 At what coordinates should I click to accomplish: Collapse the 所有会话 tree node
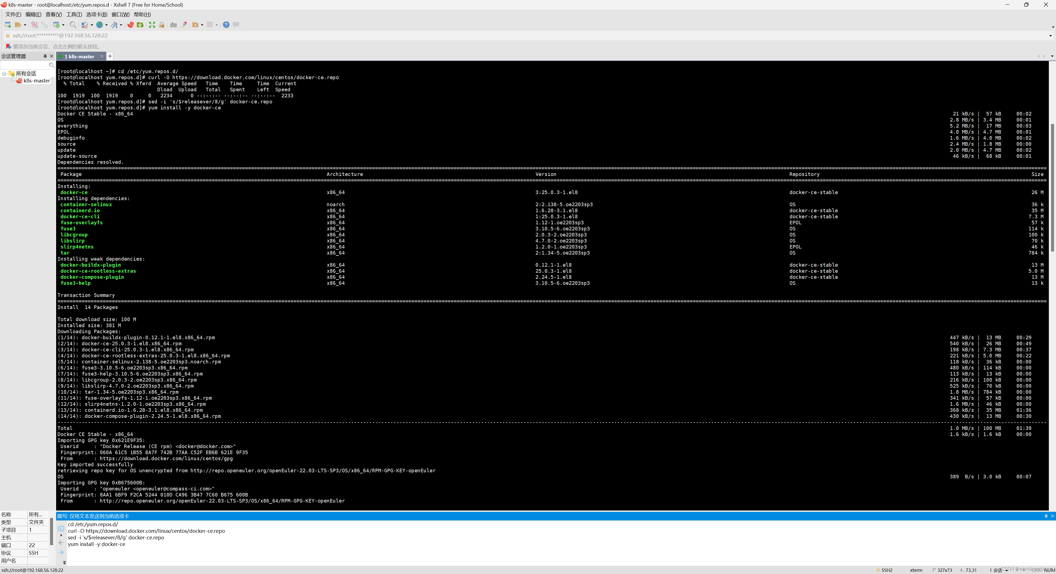pos(4,74)
